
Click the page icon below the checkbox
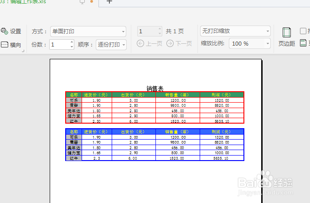tap(303, 43)
